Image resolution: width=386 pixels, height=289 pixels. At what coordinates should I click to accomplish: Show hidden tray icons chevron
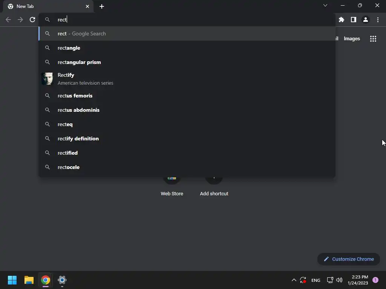[x=294, y=280]
